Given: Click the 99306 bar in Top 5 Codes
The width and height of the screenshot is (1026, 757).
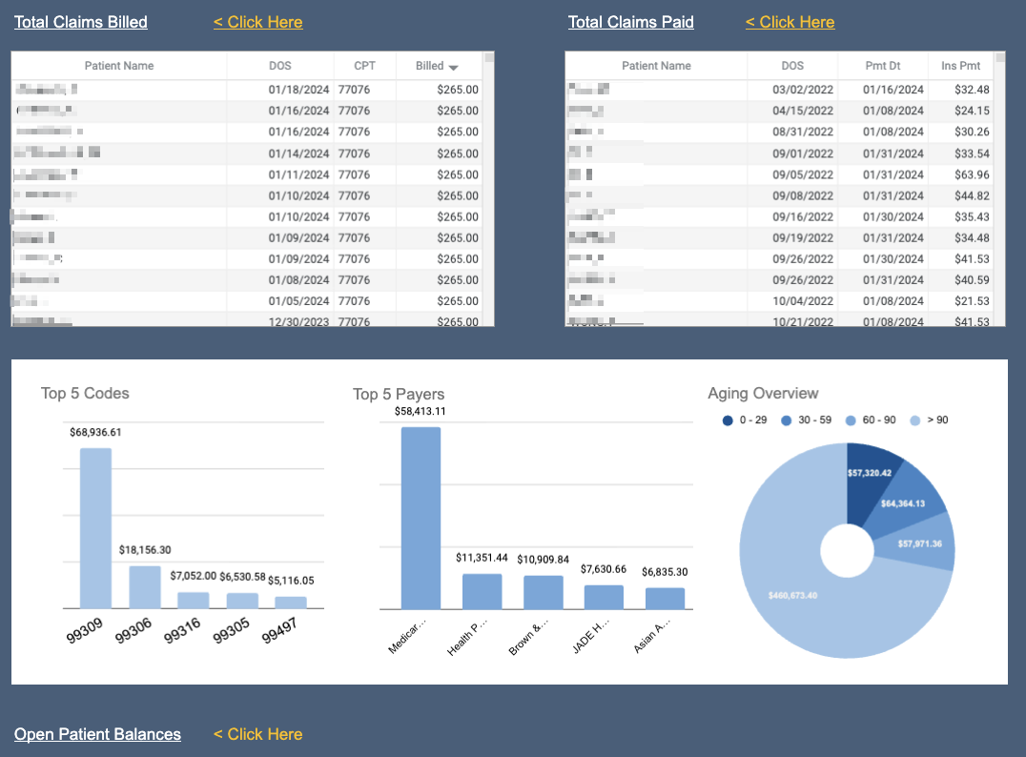Looking at the screenshot, I should tap(145, 587).
